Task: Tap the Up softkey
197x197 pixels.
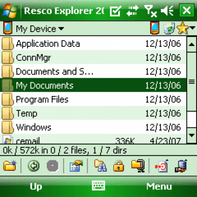Action: (36, 187)
